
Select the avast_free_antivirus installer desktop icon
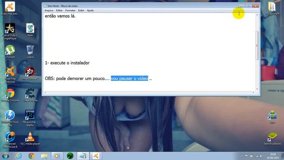coord(10,8)
